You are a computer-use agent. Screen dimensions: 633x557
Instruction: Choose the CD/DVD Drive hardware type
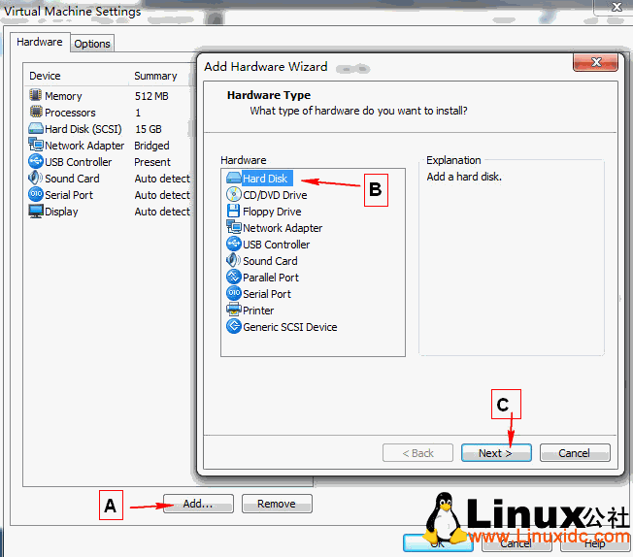click(274, 195)
